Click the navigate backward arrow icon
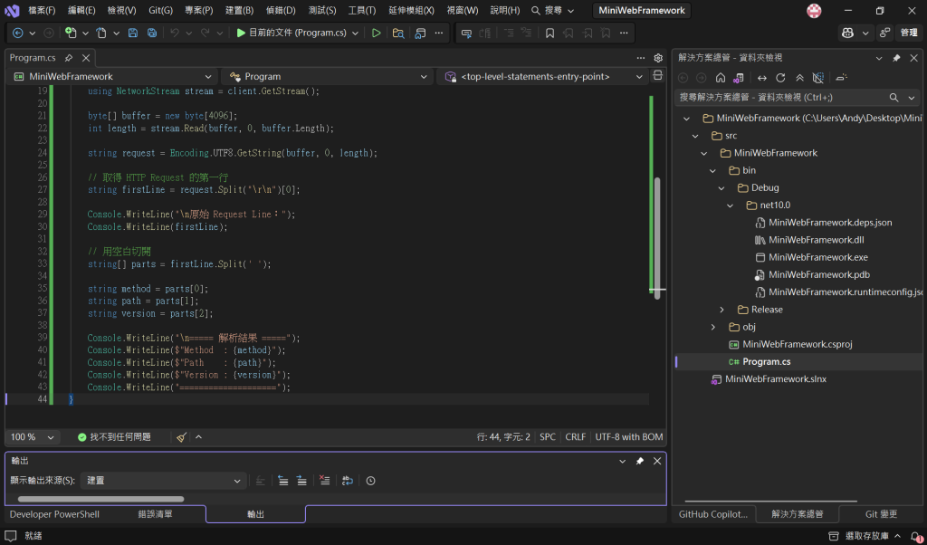 click(18, 33)
